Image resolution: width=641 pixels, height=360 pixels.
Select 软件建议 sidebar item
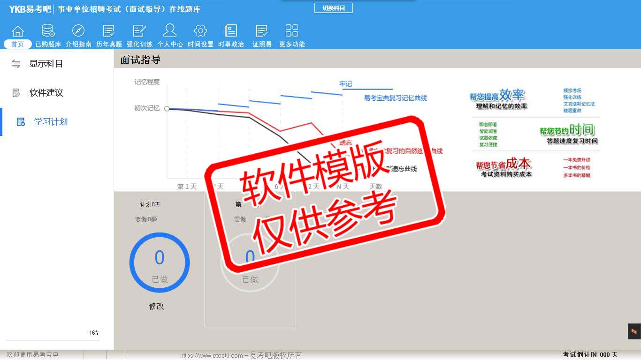(46, 93)
